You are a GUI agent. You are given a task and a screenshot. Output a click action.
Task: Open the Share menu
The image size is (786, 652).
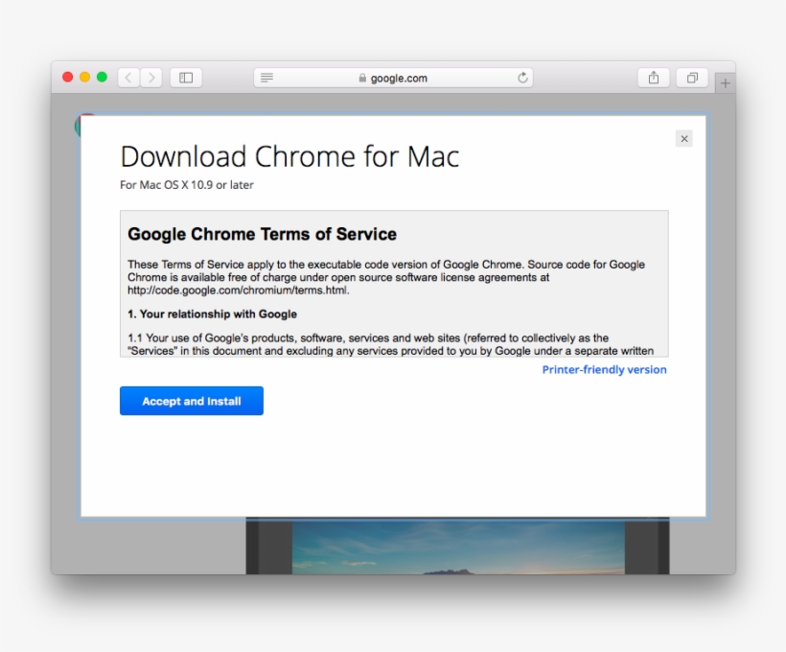[653, 78]
